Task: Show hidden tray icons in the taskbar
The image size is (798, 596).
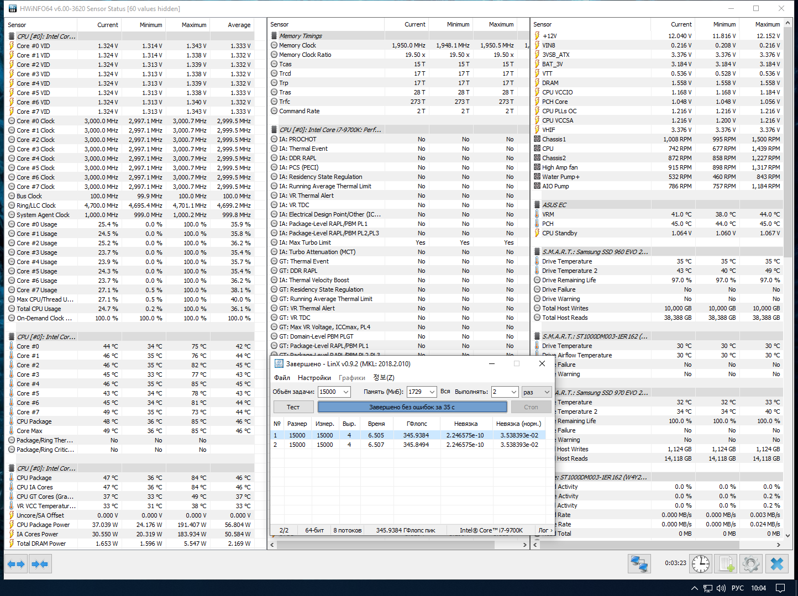Action: click(695, 588)
